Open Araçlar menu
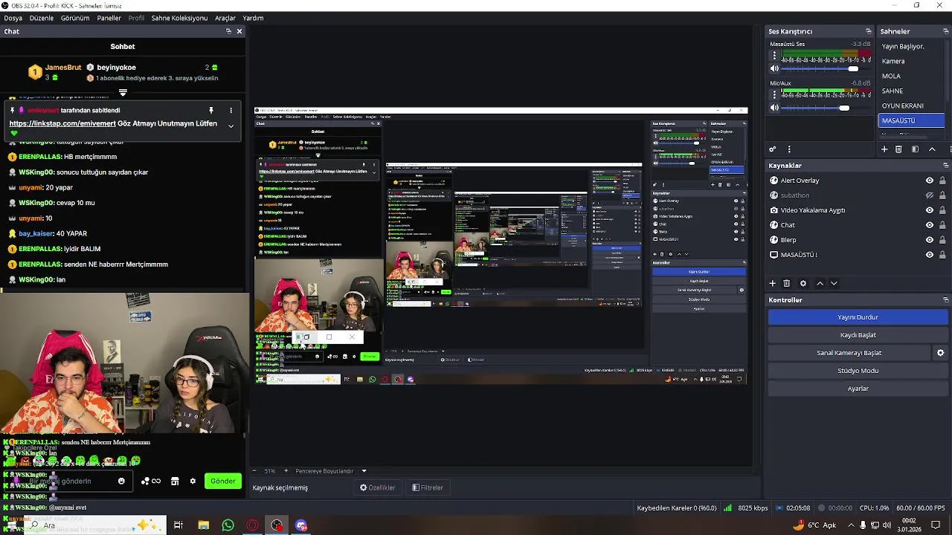 tap(225, 18)
